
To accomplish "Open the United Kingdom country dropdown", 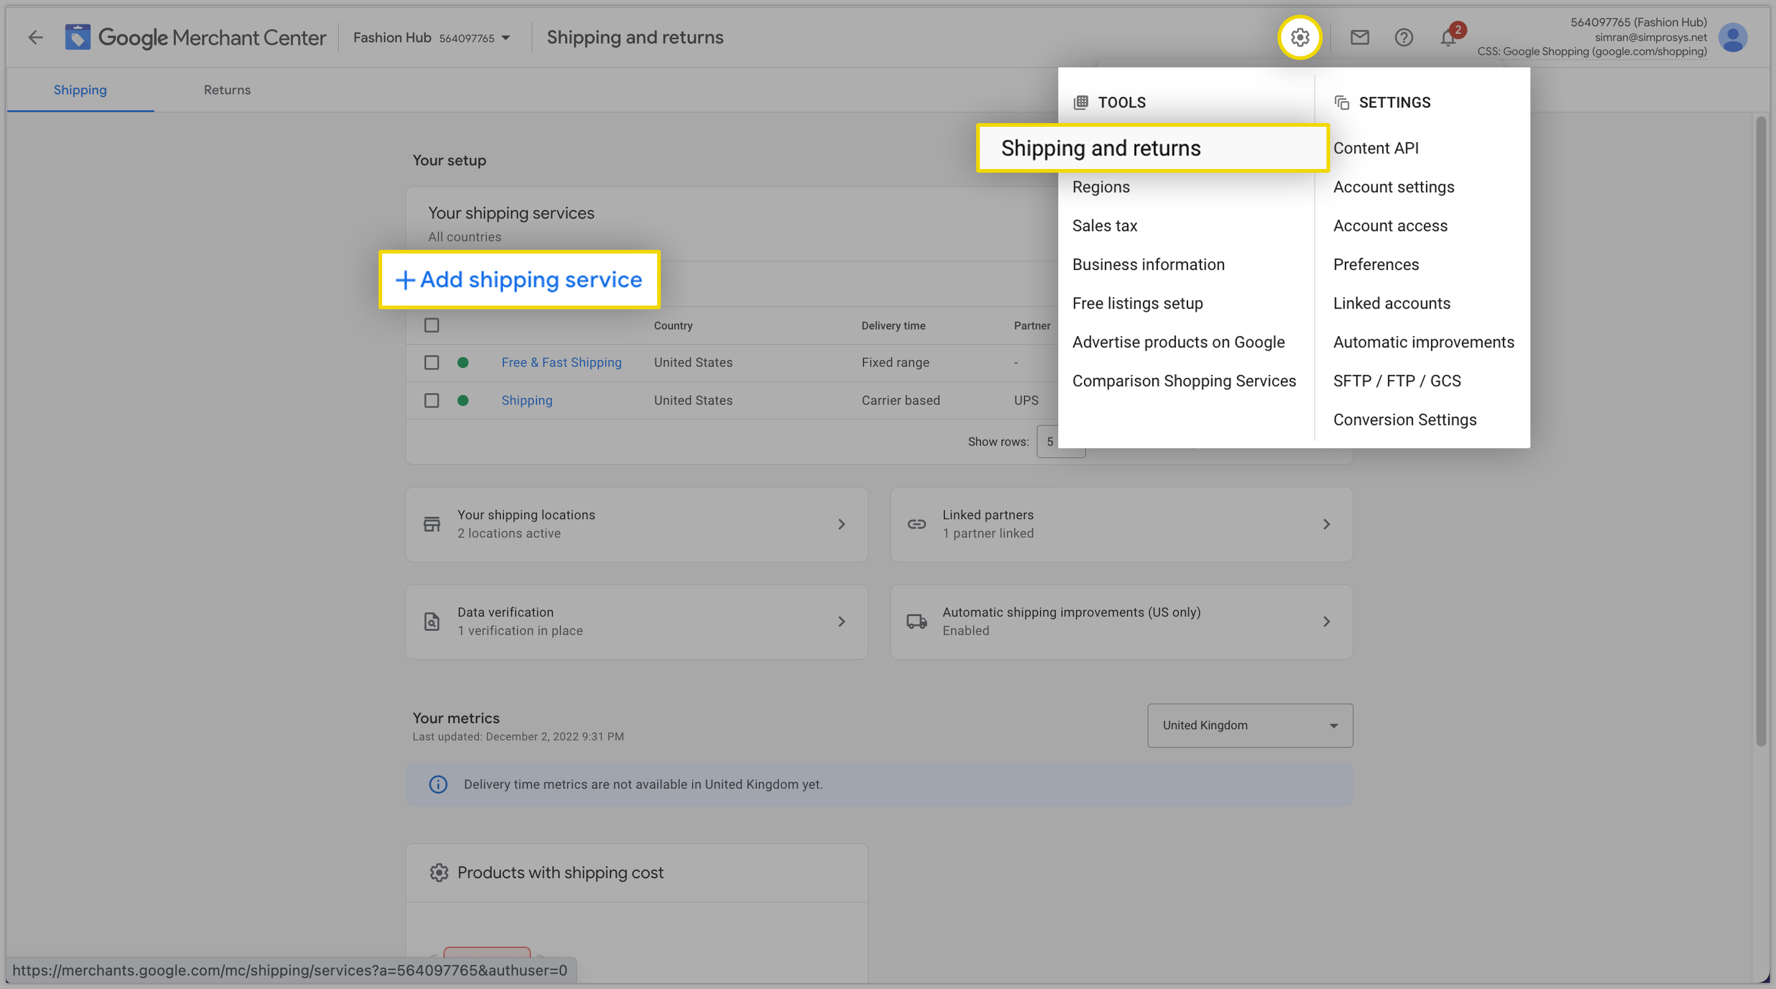I will pyautogui.click(x=1249, y=725).
